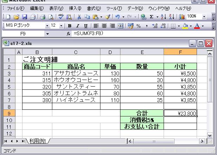Viewport: 217px width, 155px height.
Task: Align text left
Action: [96, 26]
